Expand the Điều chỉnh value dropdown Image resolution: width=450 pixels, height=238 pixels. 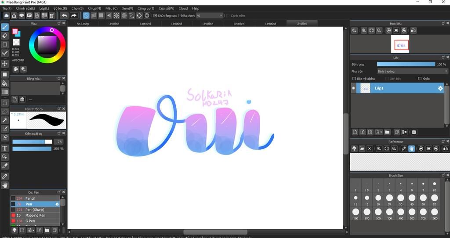[x=221, y=15]
